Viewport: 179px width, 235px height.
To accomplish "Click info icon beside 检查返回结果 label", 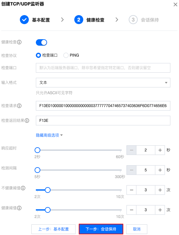I will (27, 121).
